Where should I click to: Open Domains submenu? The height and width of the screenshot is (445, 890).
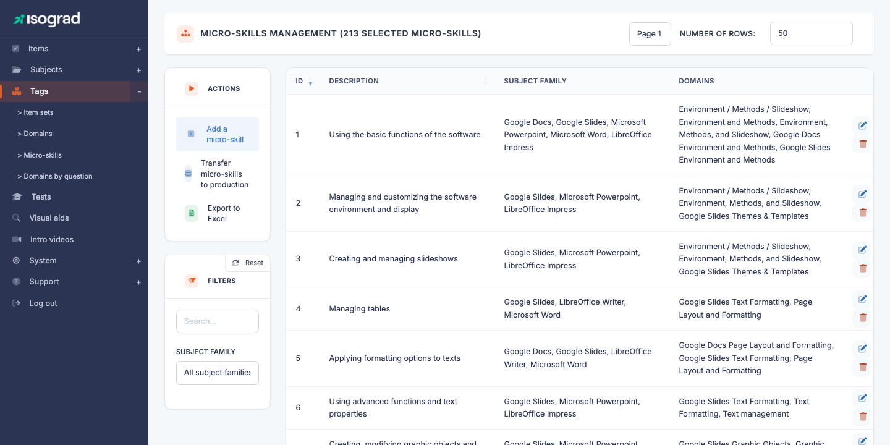coord(35,133)
